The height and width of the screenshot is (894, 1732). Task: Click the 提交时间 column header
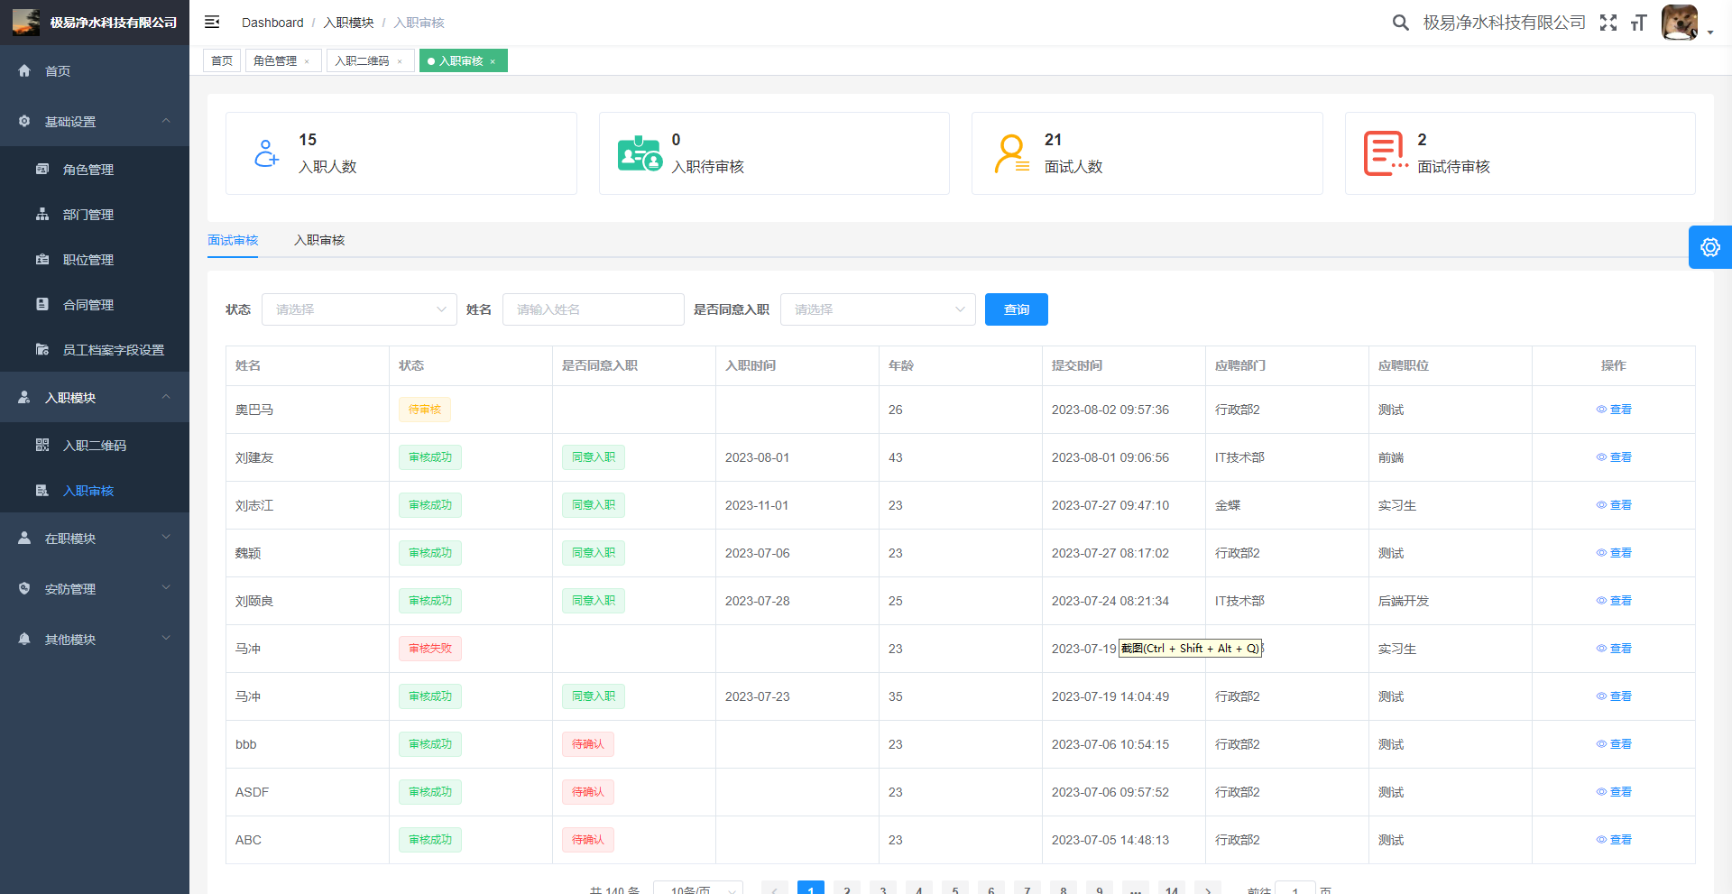pos(1077,365)
